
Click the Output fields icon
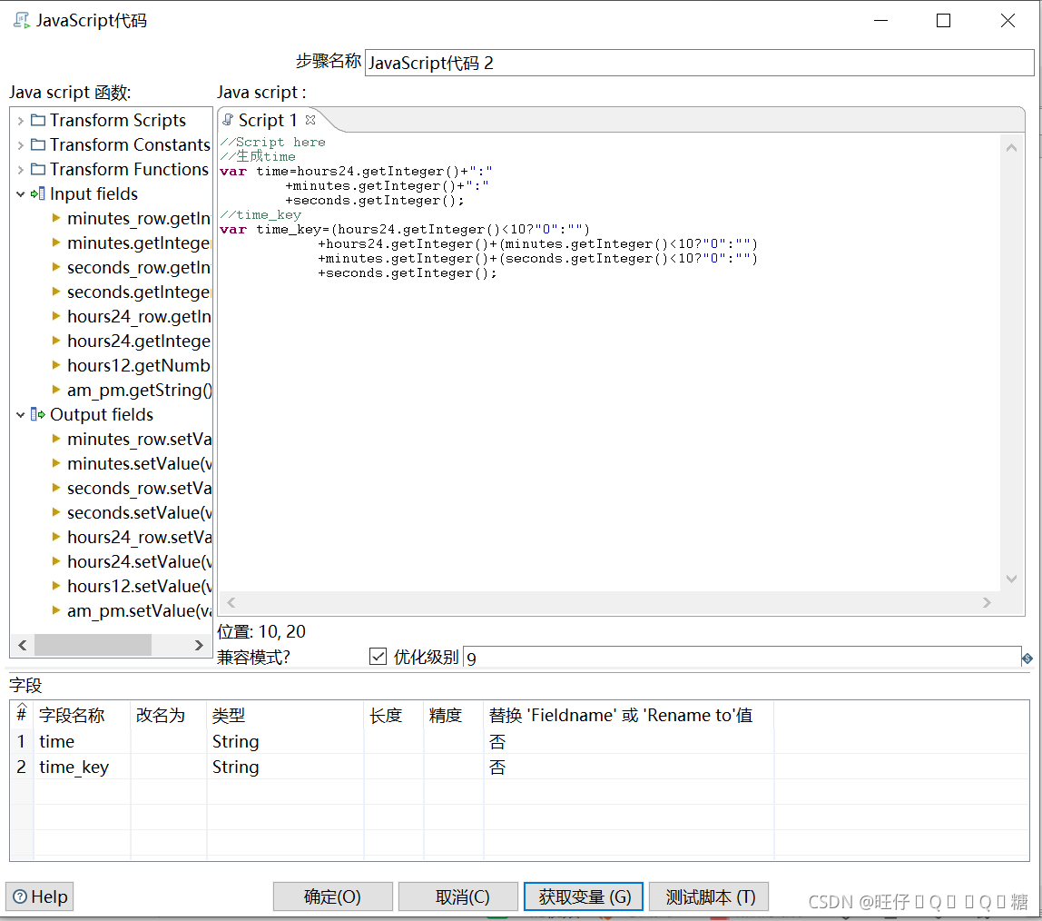(x=38, y=415)
